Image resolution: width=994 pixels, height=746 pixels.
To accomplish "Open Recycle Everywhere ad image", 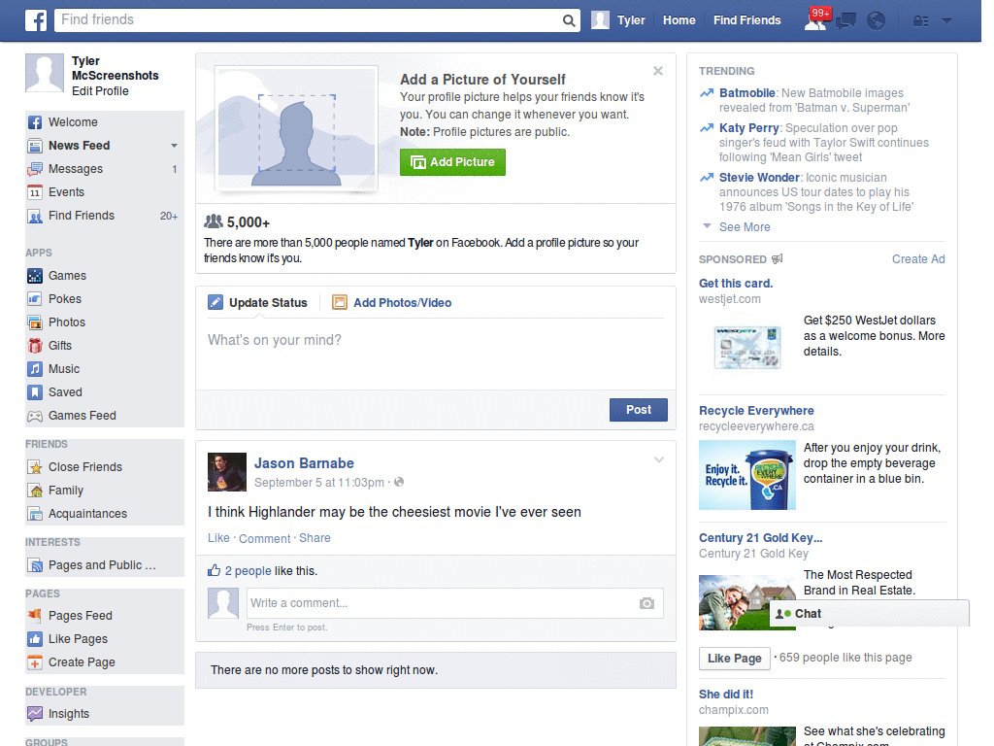I will pos(746,475).
